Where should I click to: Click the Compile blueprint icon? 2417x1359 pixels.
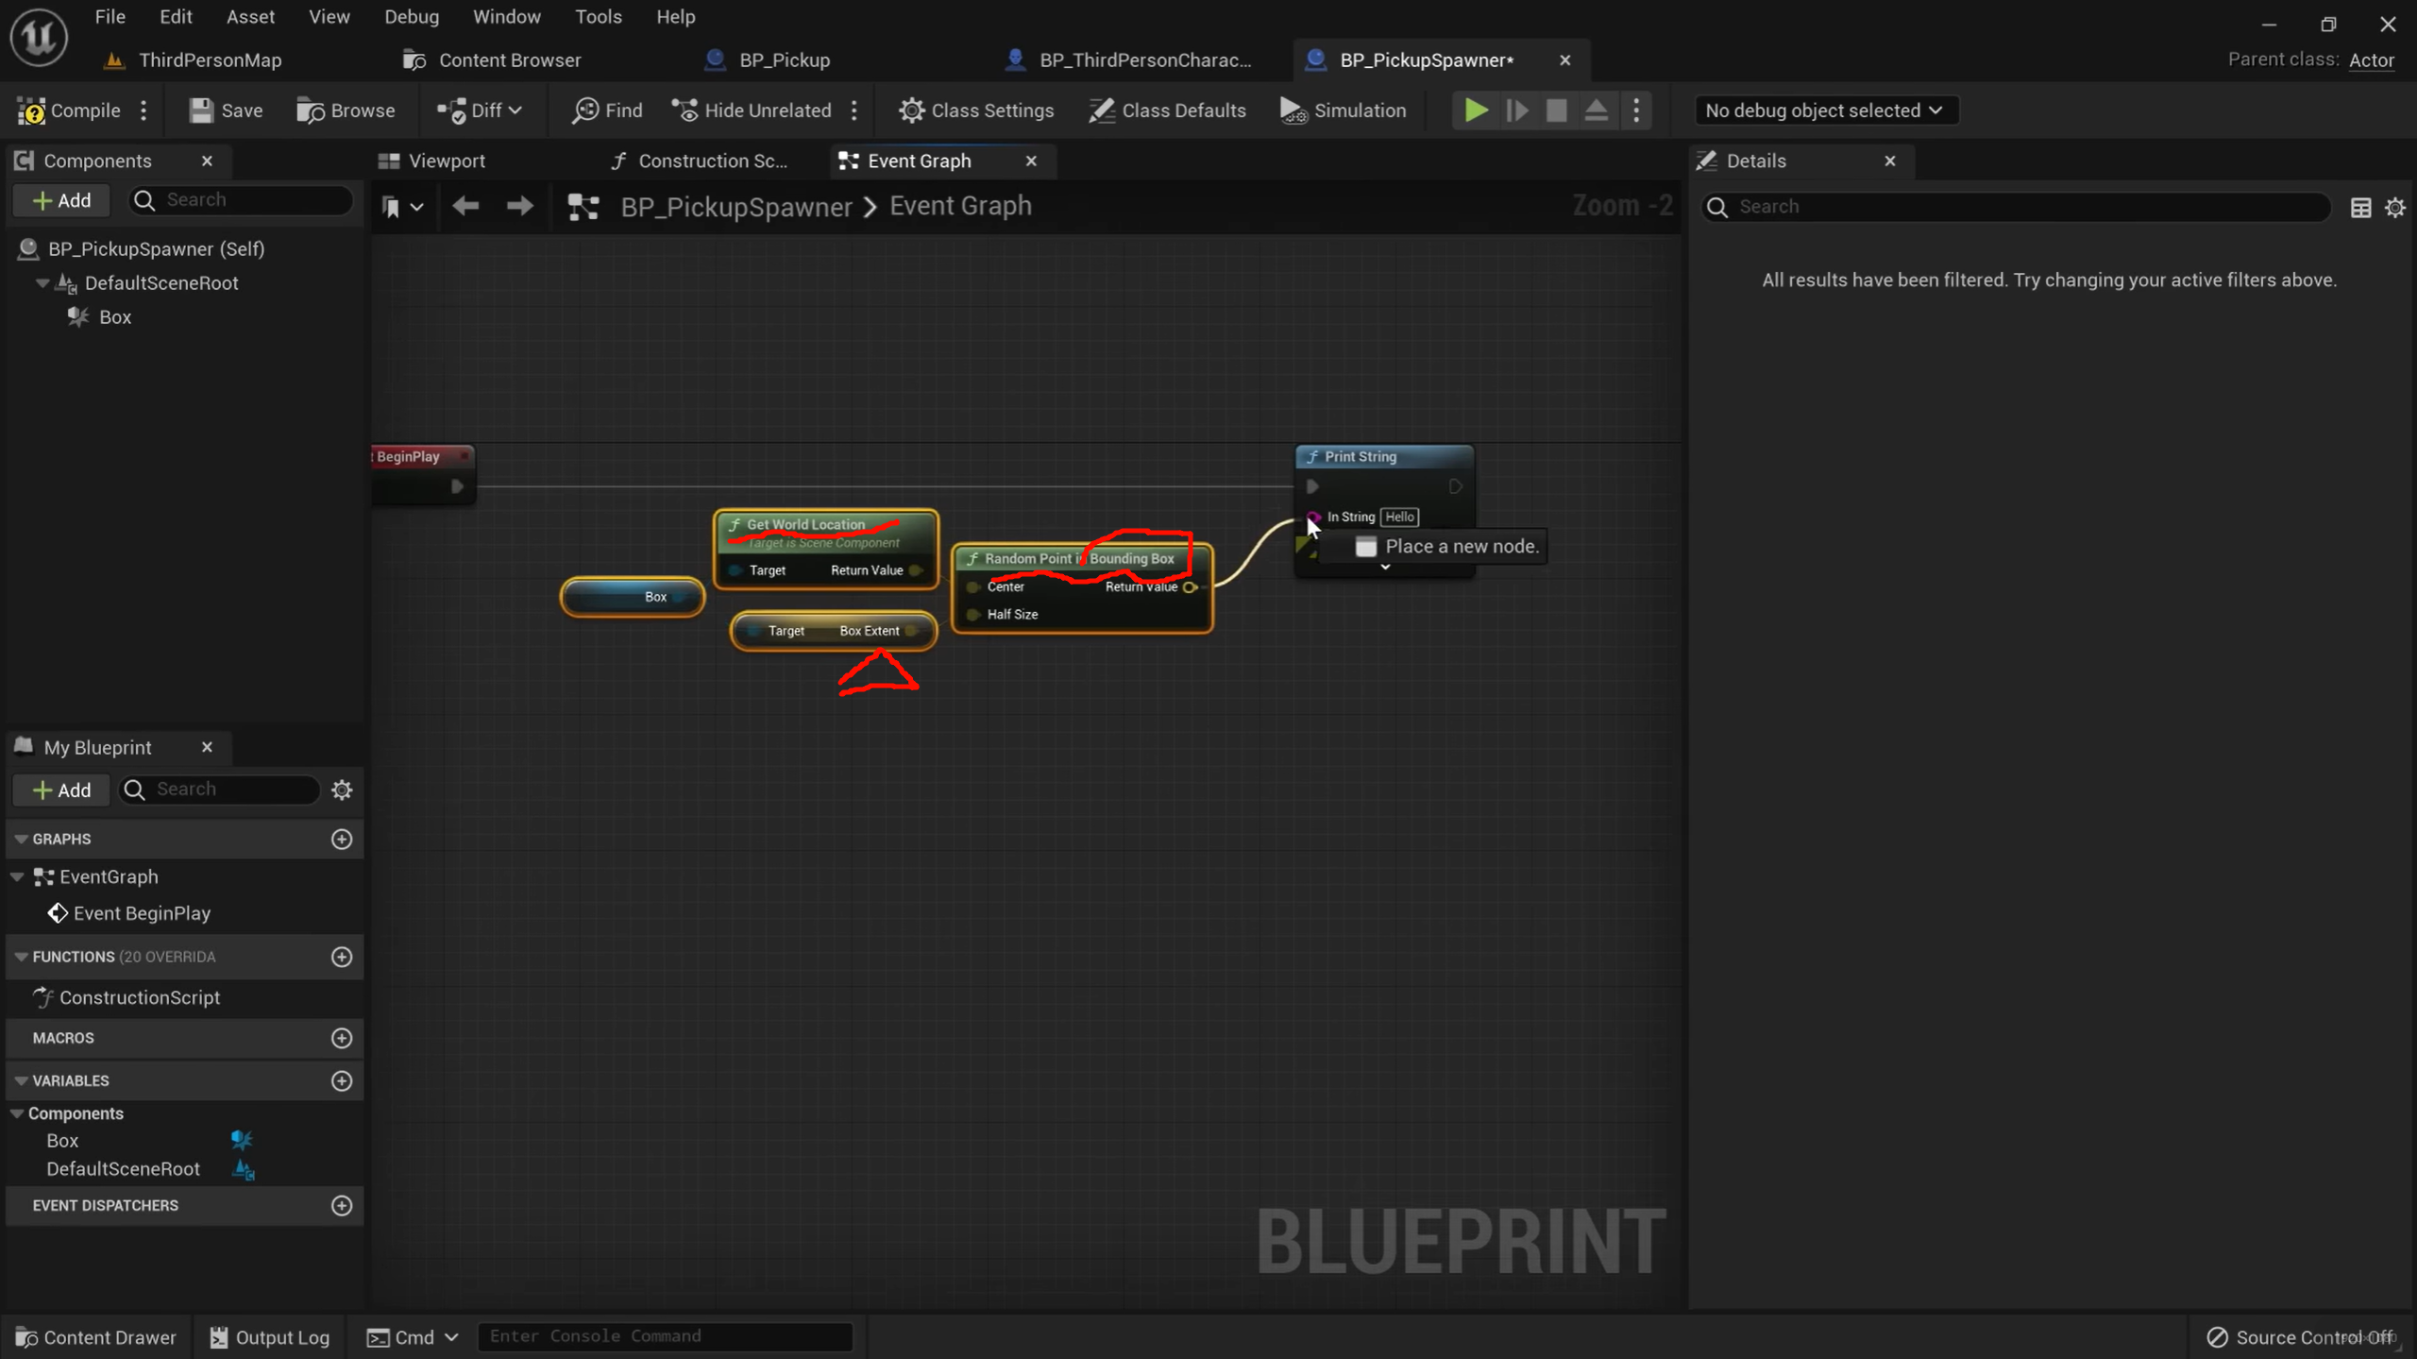pyautogui.click(x=32, y=110)
